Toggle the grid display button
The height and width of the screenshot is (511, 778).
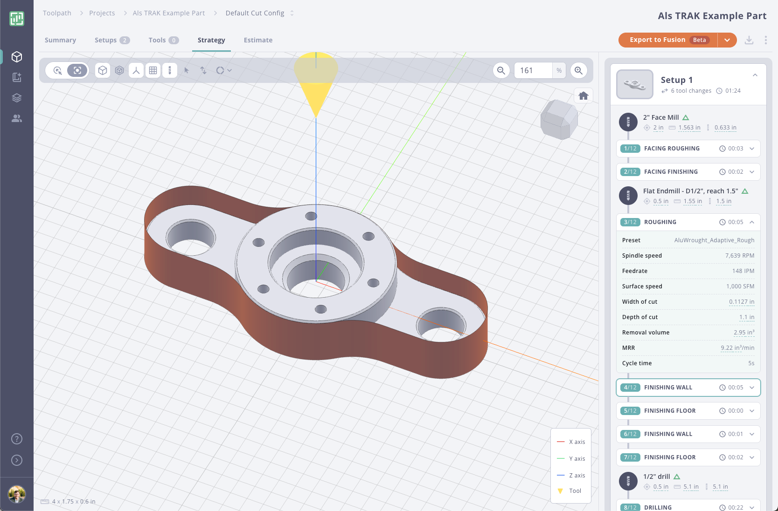pos(153,70)
